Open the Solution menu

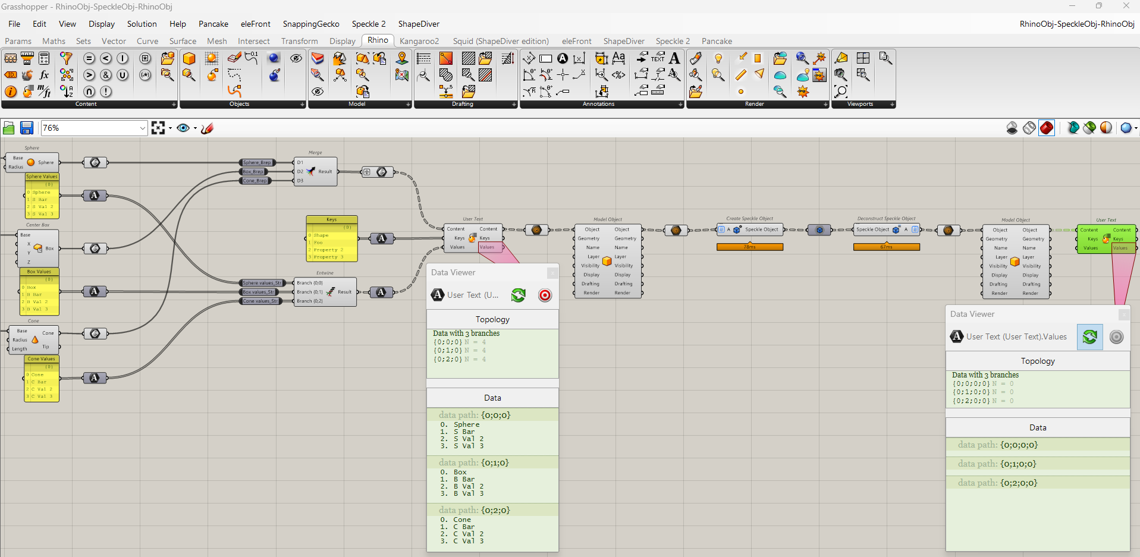point(142,24)
